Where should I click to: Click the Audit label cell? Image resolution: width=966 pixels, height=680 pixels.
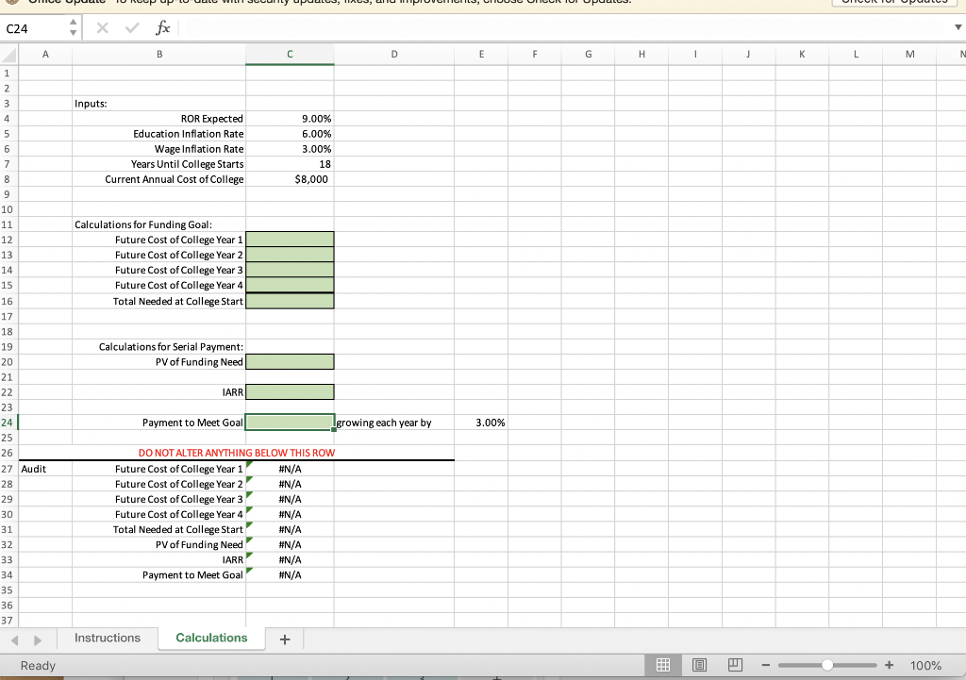tap(45, 469)
